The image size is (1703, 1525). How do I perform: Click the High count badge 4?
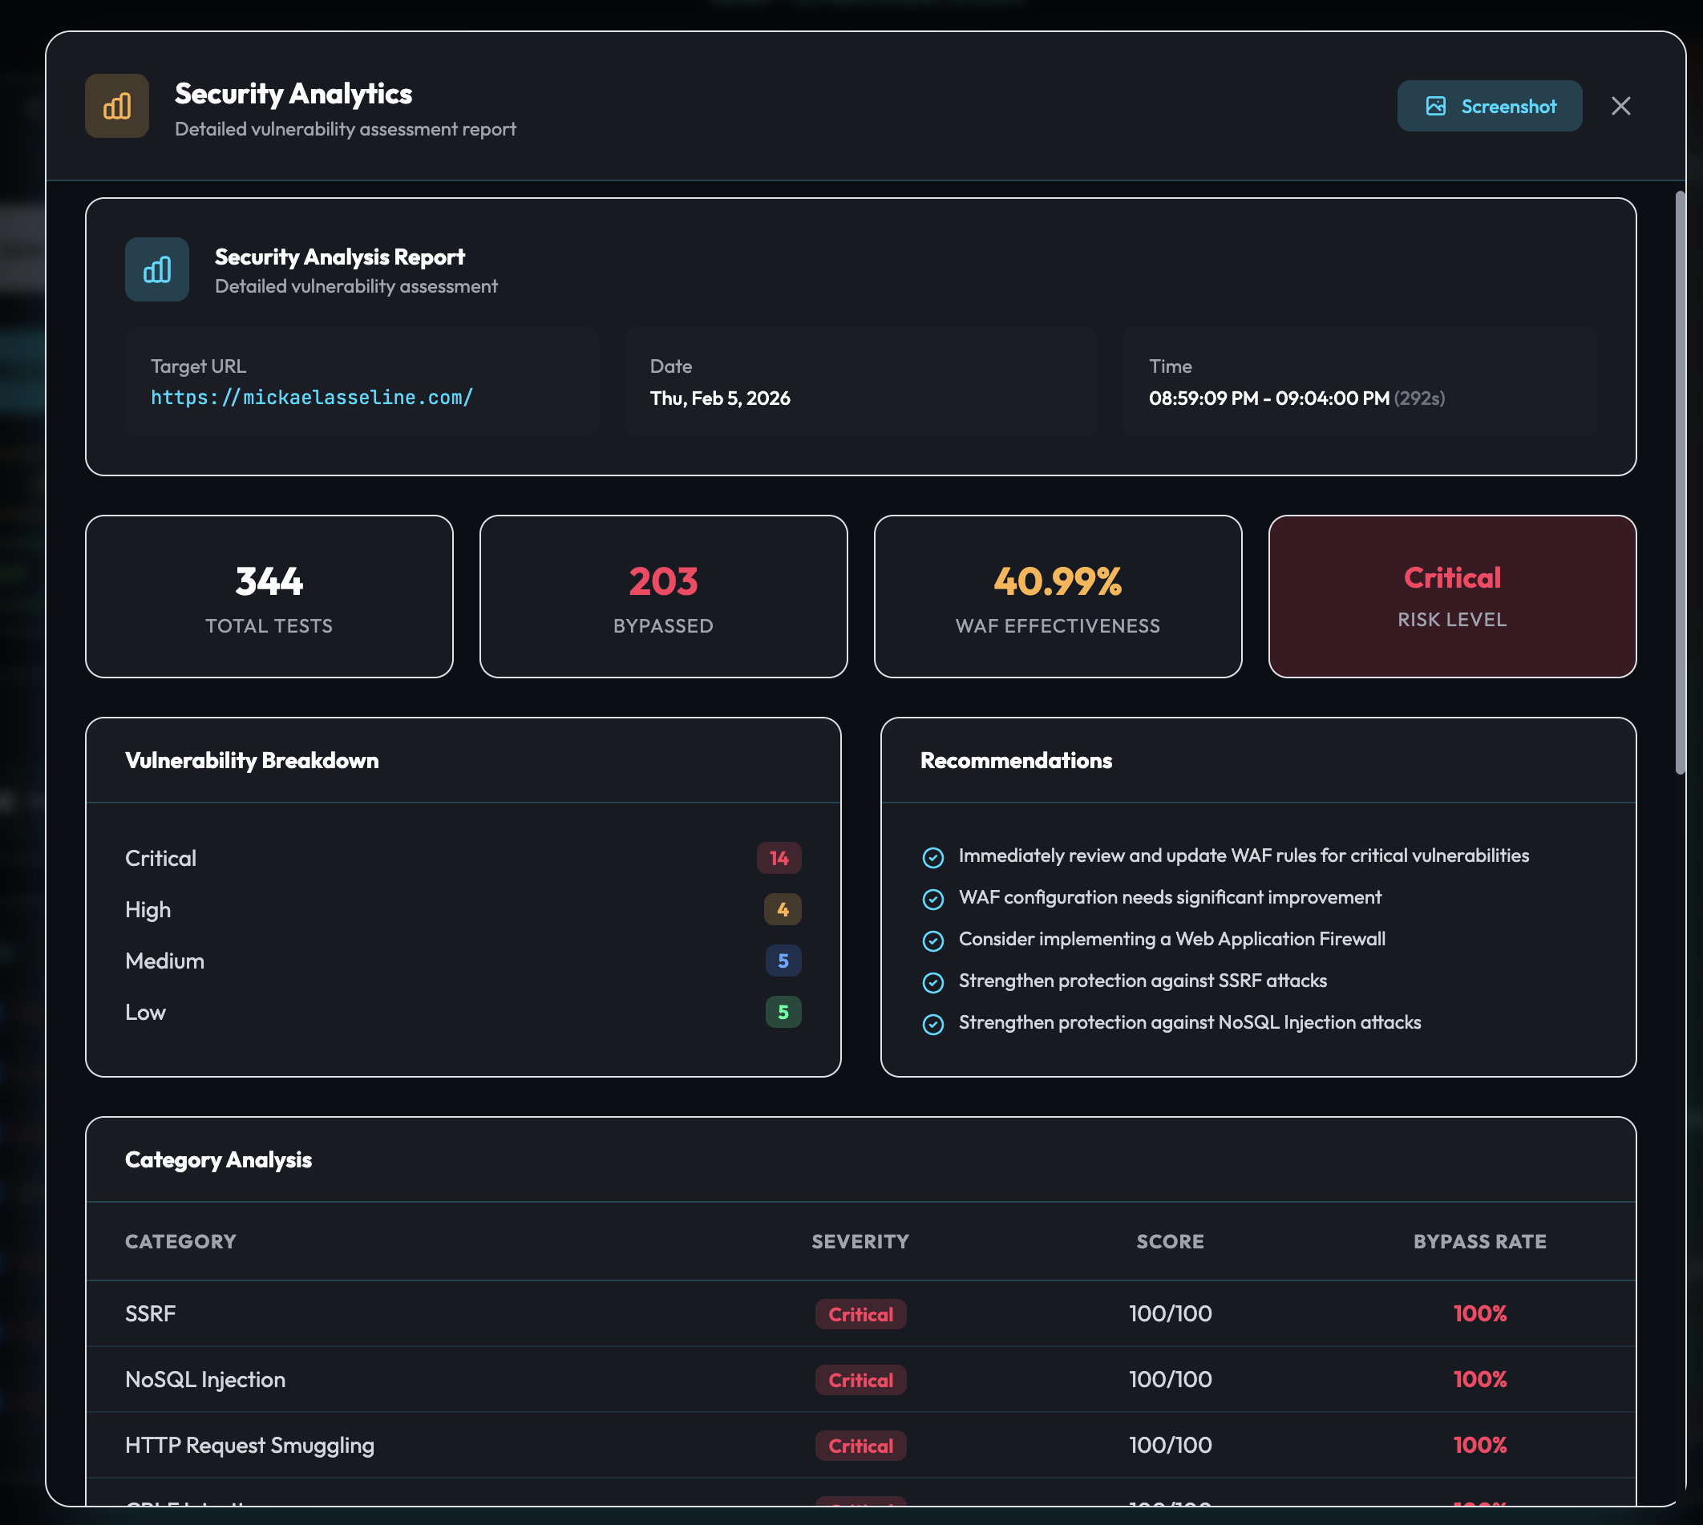pos(782,909)
